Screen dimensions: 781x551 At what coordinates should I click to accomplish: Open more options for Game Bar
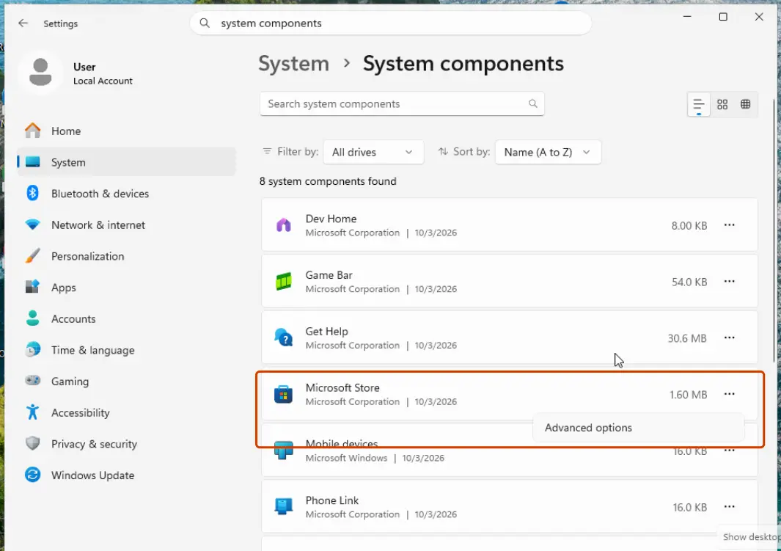pos(729,282)
